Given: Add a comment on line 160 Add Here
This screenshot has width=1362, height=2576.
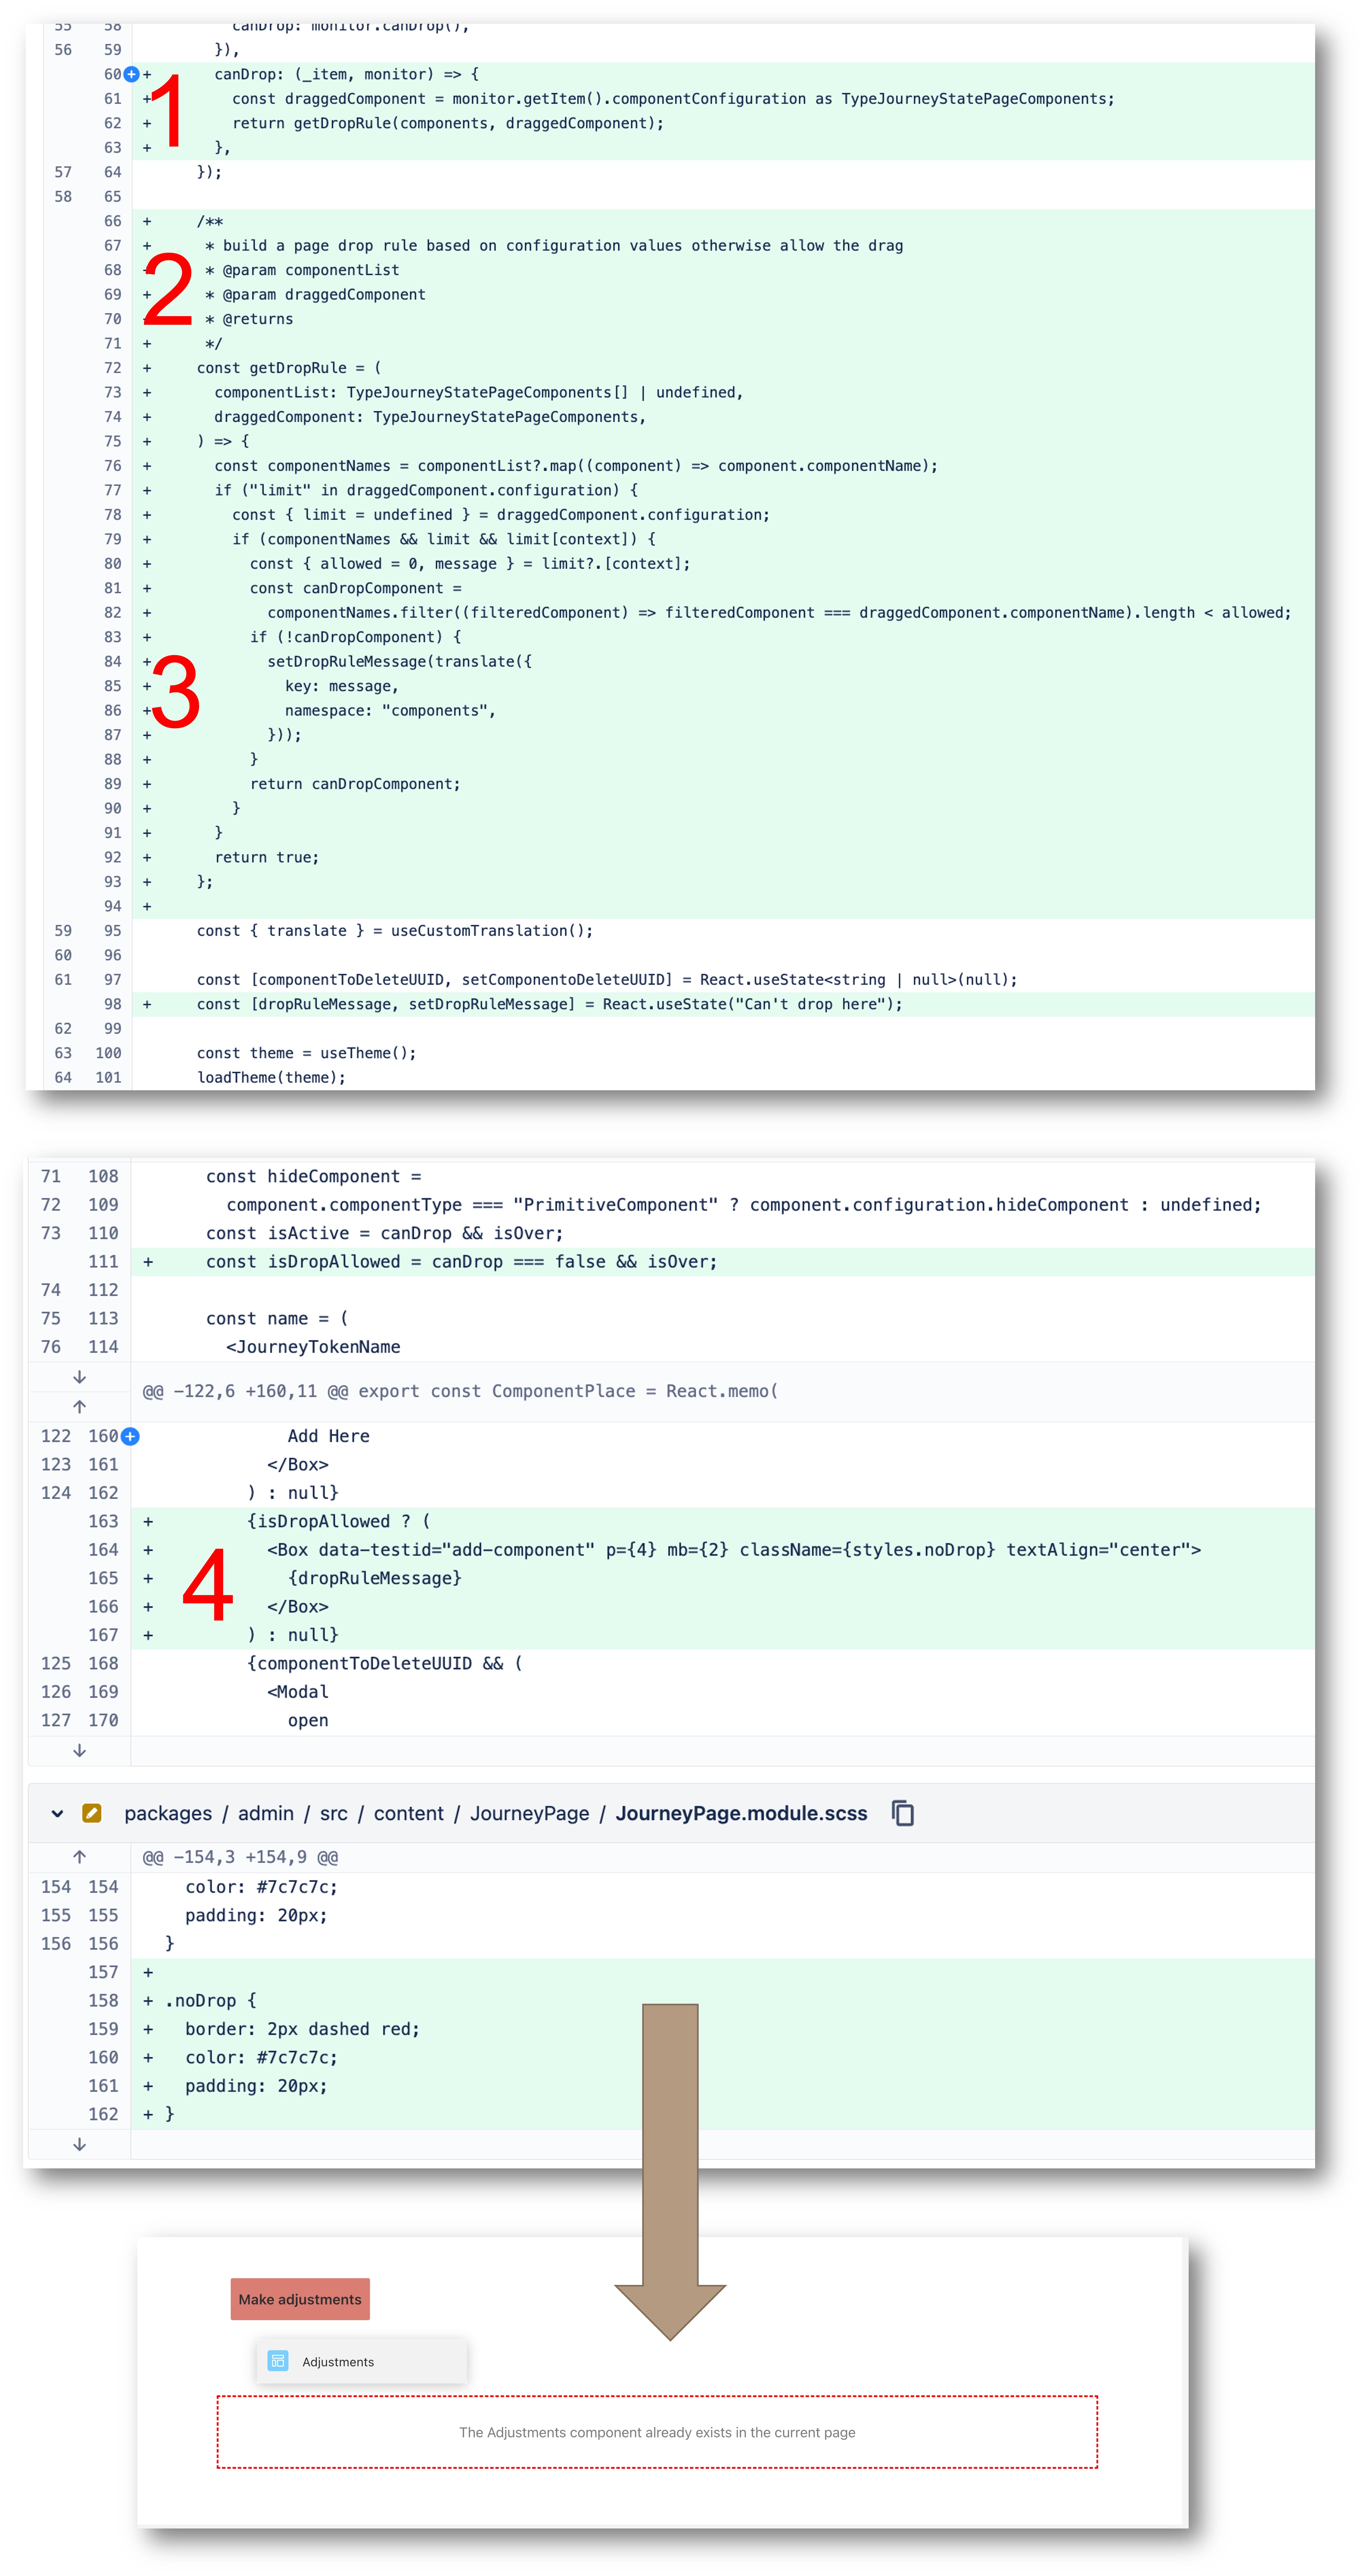Looking at the screenshot, I should point(130,1436).
